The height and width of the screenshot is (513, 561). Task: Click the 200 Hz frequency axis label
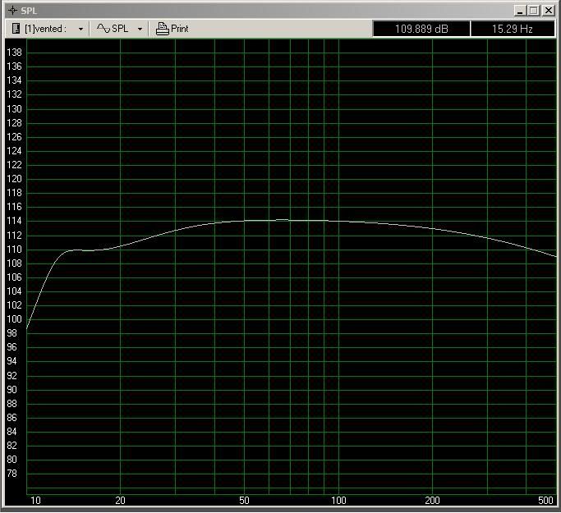(432, 501)
